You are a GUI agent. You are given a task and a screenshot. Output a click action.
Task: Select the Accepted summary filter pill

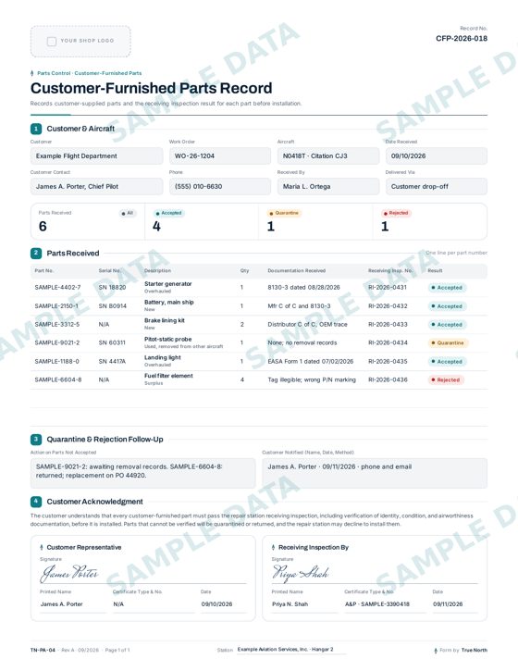pos(168,213)
